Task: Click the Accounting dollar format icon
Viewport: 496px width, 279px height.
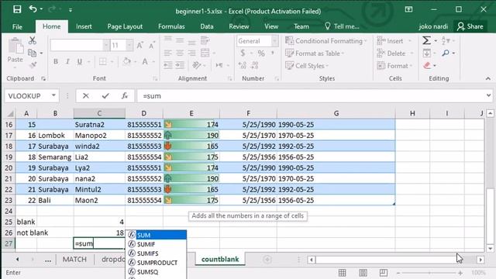Action: (x=243, y=53)
